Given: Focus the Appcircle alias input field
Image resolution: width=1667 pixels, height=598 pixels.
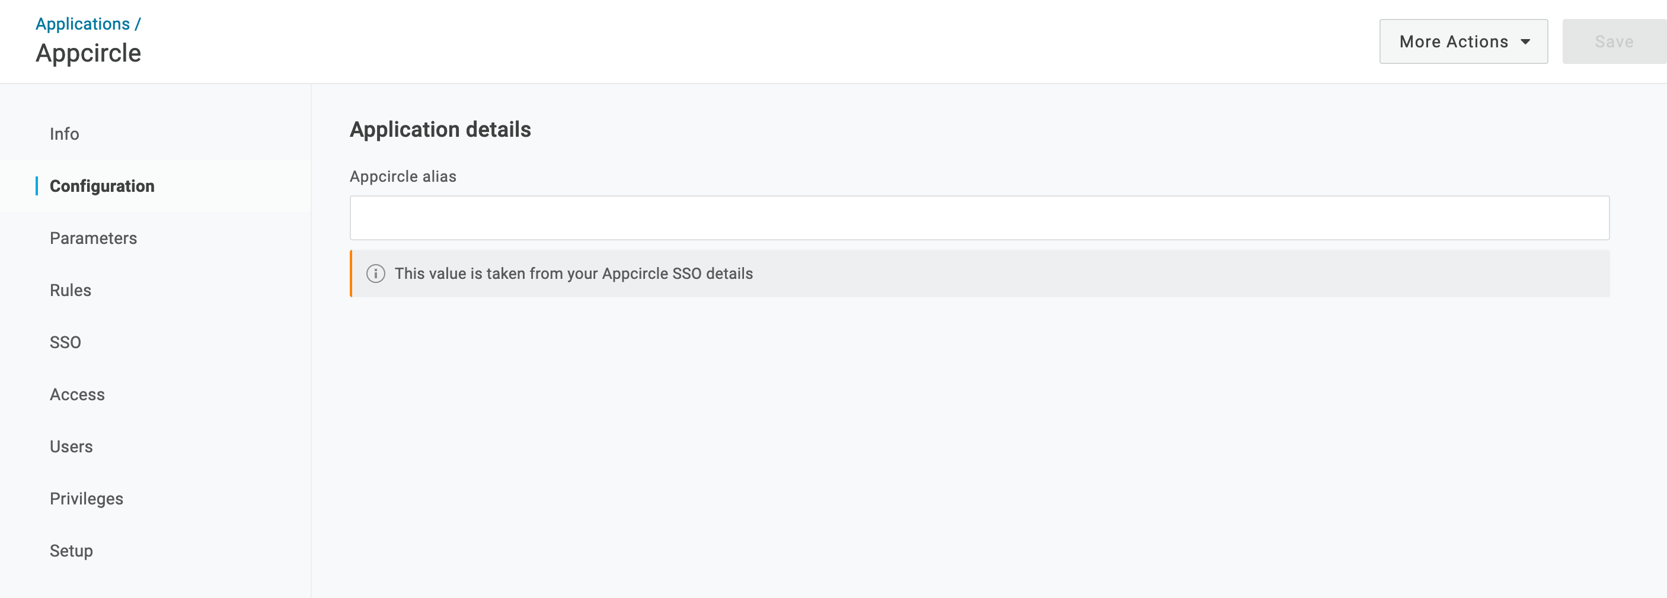Looking at the screenshot, I should coord(979,218).
